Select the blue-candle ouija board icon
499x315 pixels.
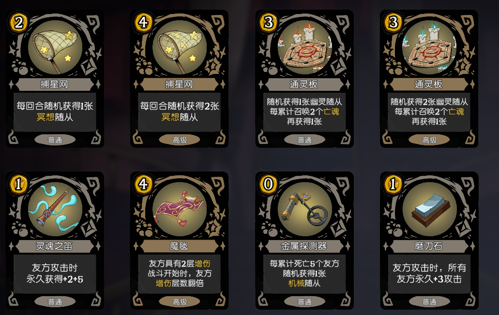[x=429, y=48]
